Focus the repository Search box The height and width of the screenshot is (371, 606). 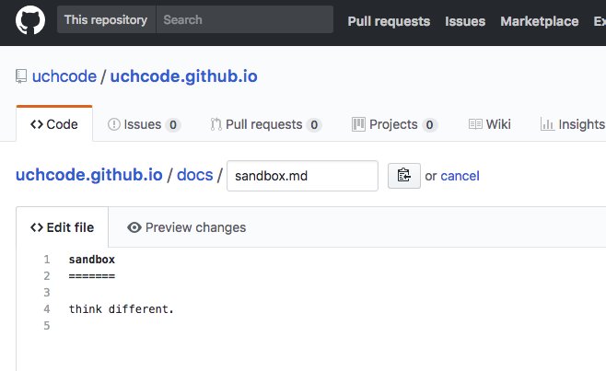(245, 19)
